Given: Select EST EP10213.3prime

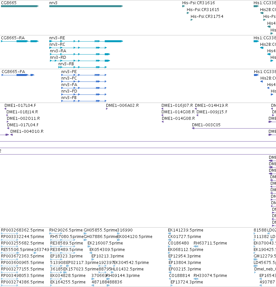Looking at the screenshot, I should (x=93, y=259).
